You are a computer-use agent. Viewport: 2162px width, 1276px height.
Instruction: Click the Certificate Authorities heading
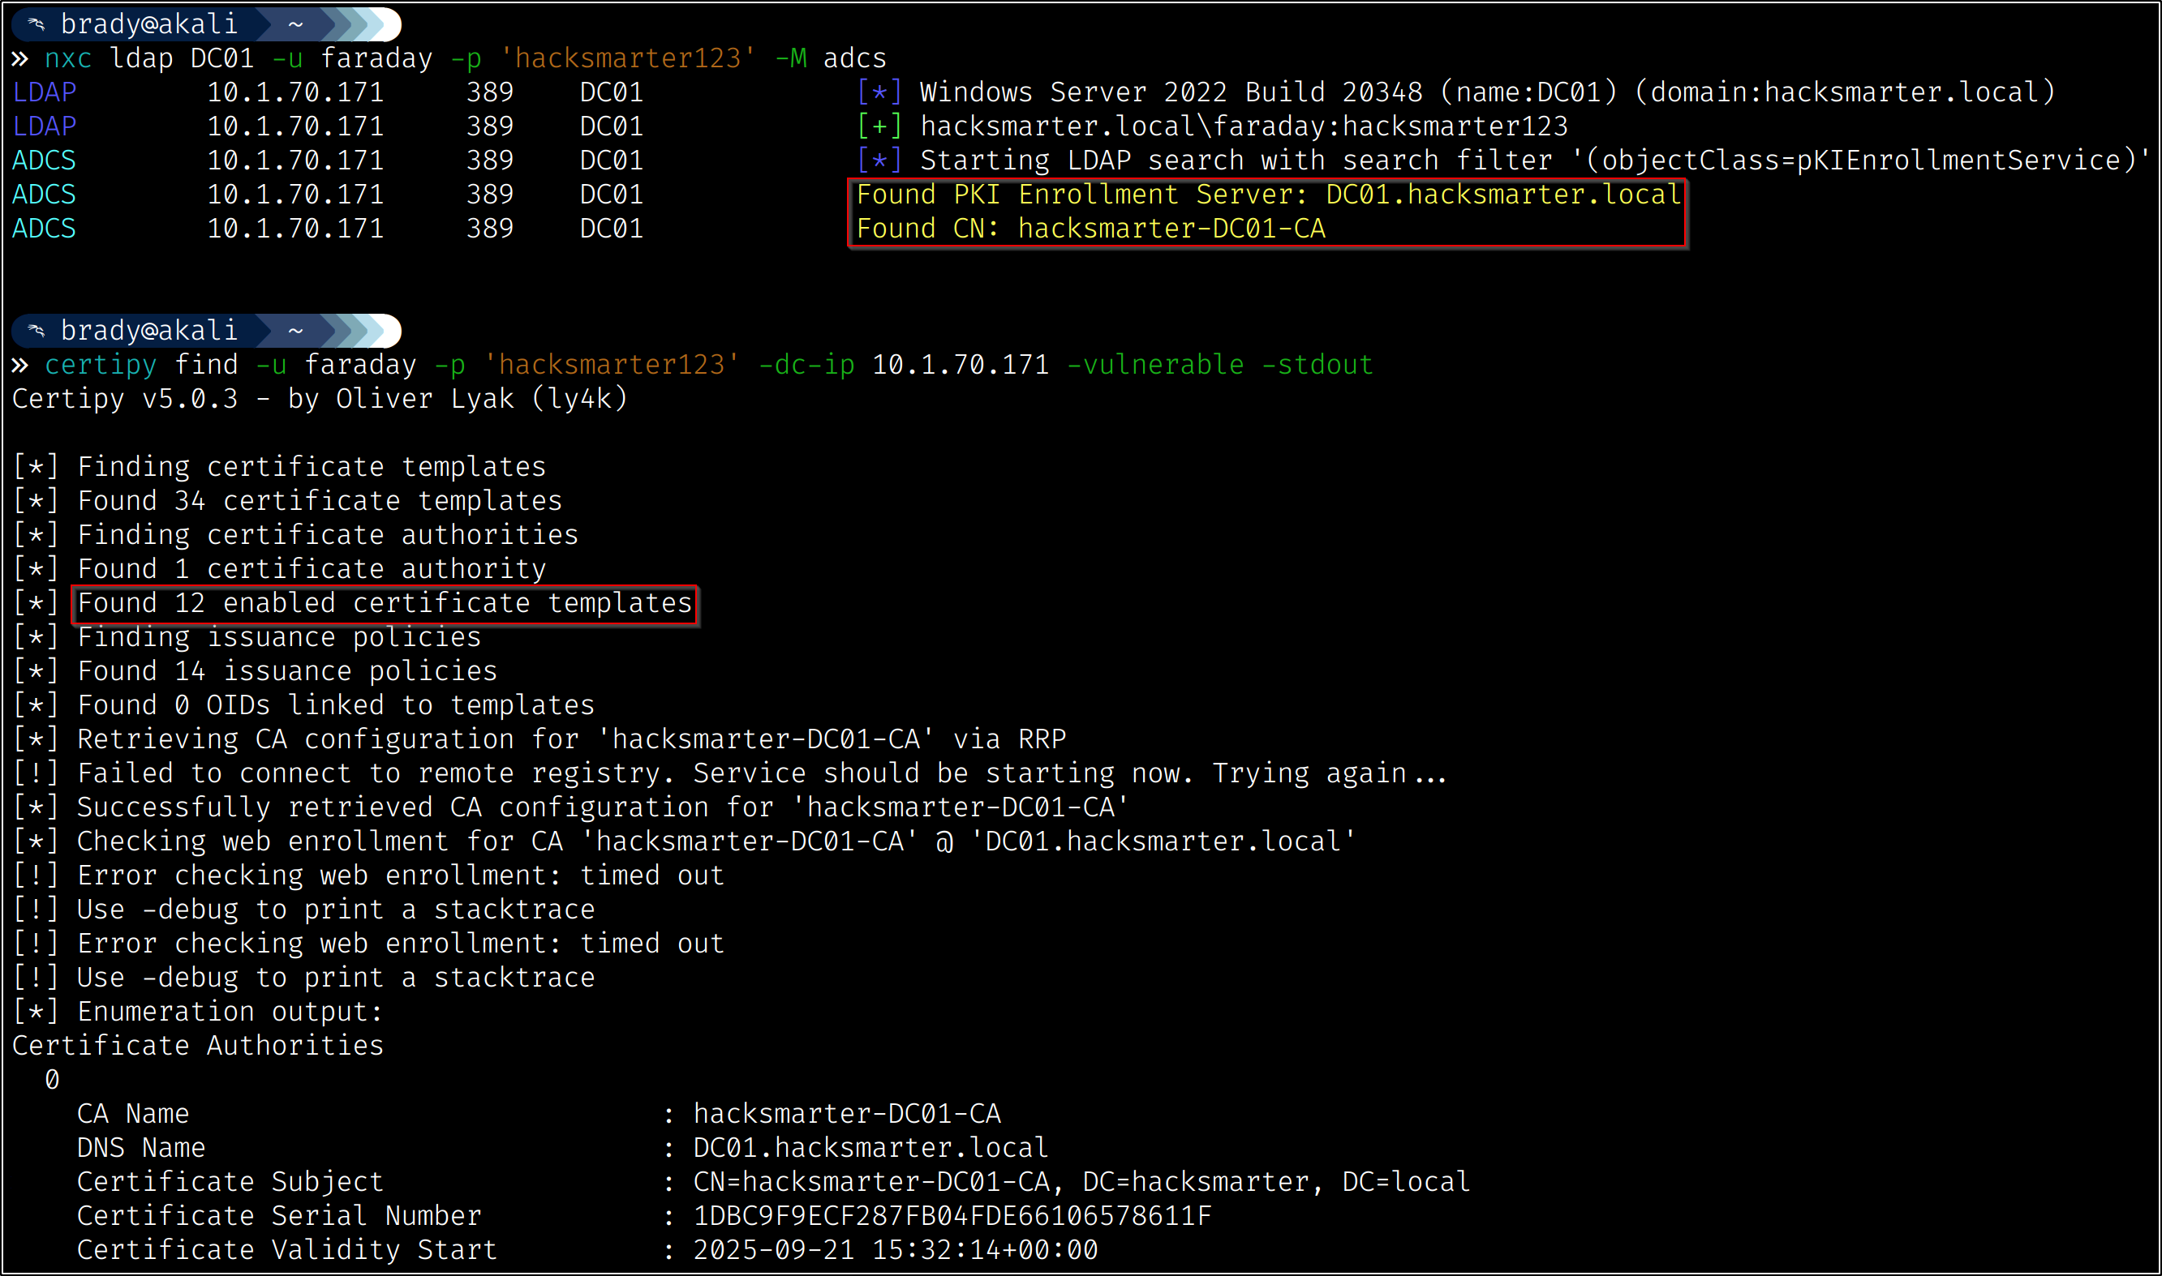coord(198,1046)
